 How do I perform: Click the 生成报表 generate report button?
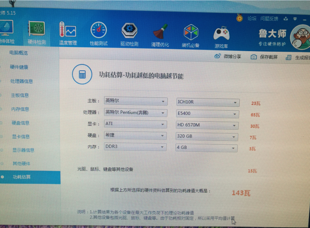(x=298, y=58)
